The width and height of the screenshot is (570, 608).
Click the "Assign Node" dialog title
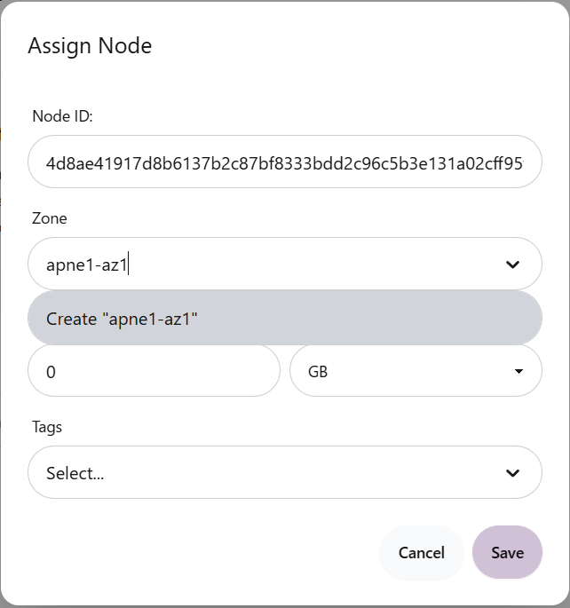coord(90,46)
